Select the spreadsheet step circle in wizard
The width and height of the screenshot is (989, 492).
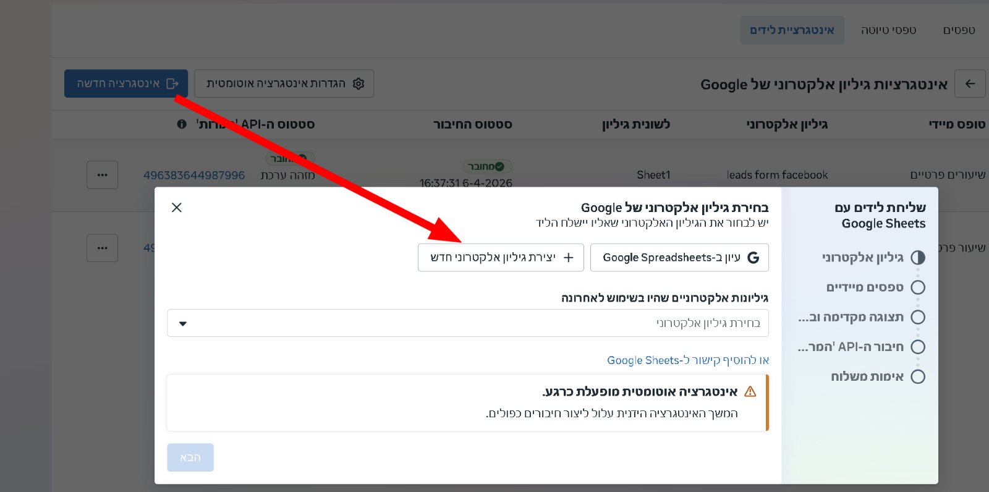point(918,258)
